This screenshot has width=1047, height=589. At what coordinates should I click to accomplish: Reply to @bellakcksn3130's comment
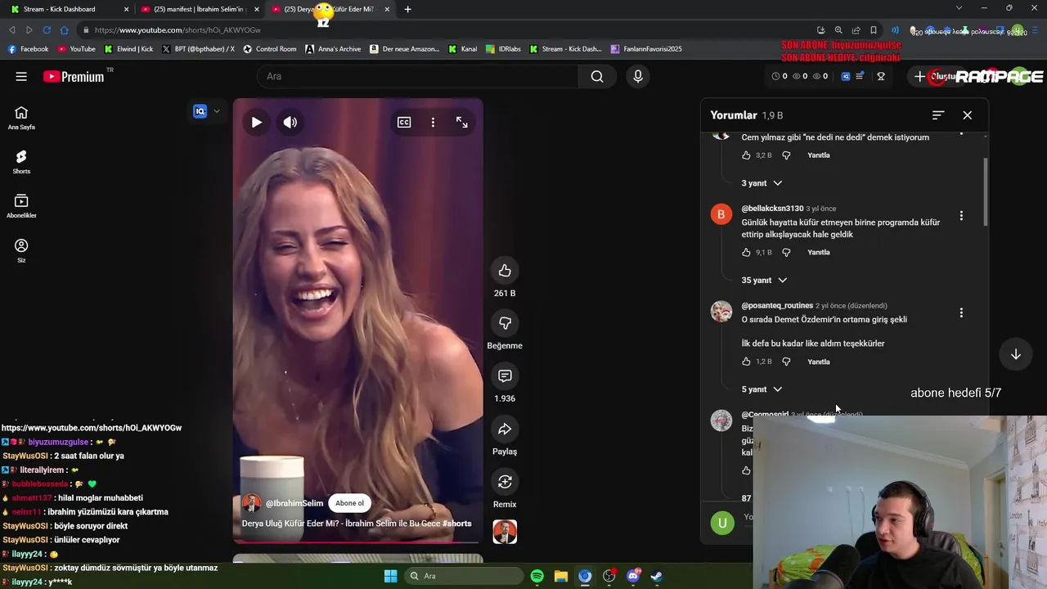pyautogui.click(x=819, y=253)
